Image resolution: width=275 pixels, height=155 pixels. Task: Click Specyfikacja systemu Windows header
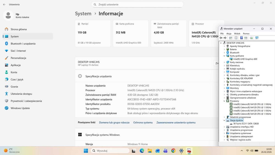[102, 135]
